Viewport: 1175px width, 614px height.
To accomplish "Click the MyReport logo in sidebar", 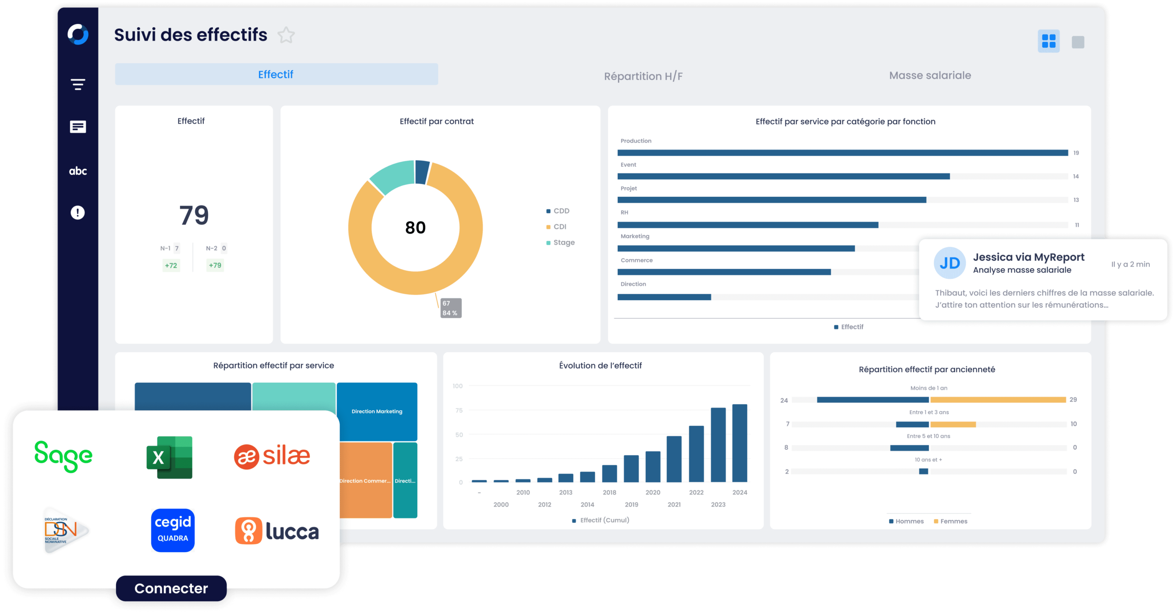I will point(78,34).
